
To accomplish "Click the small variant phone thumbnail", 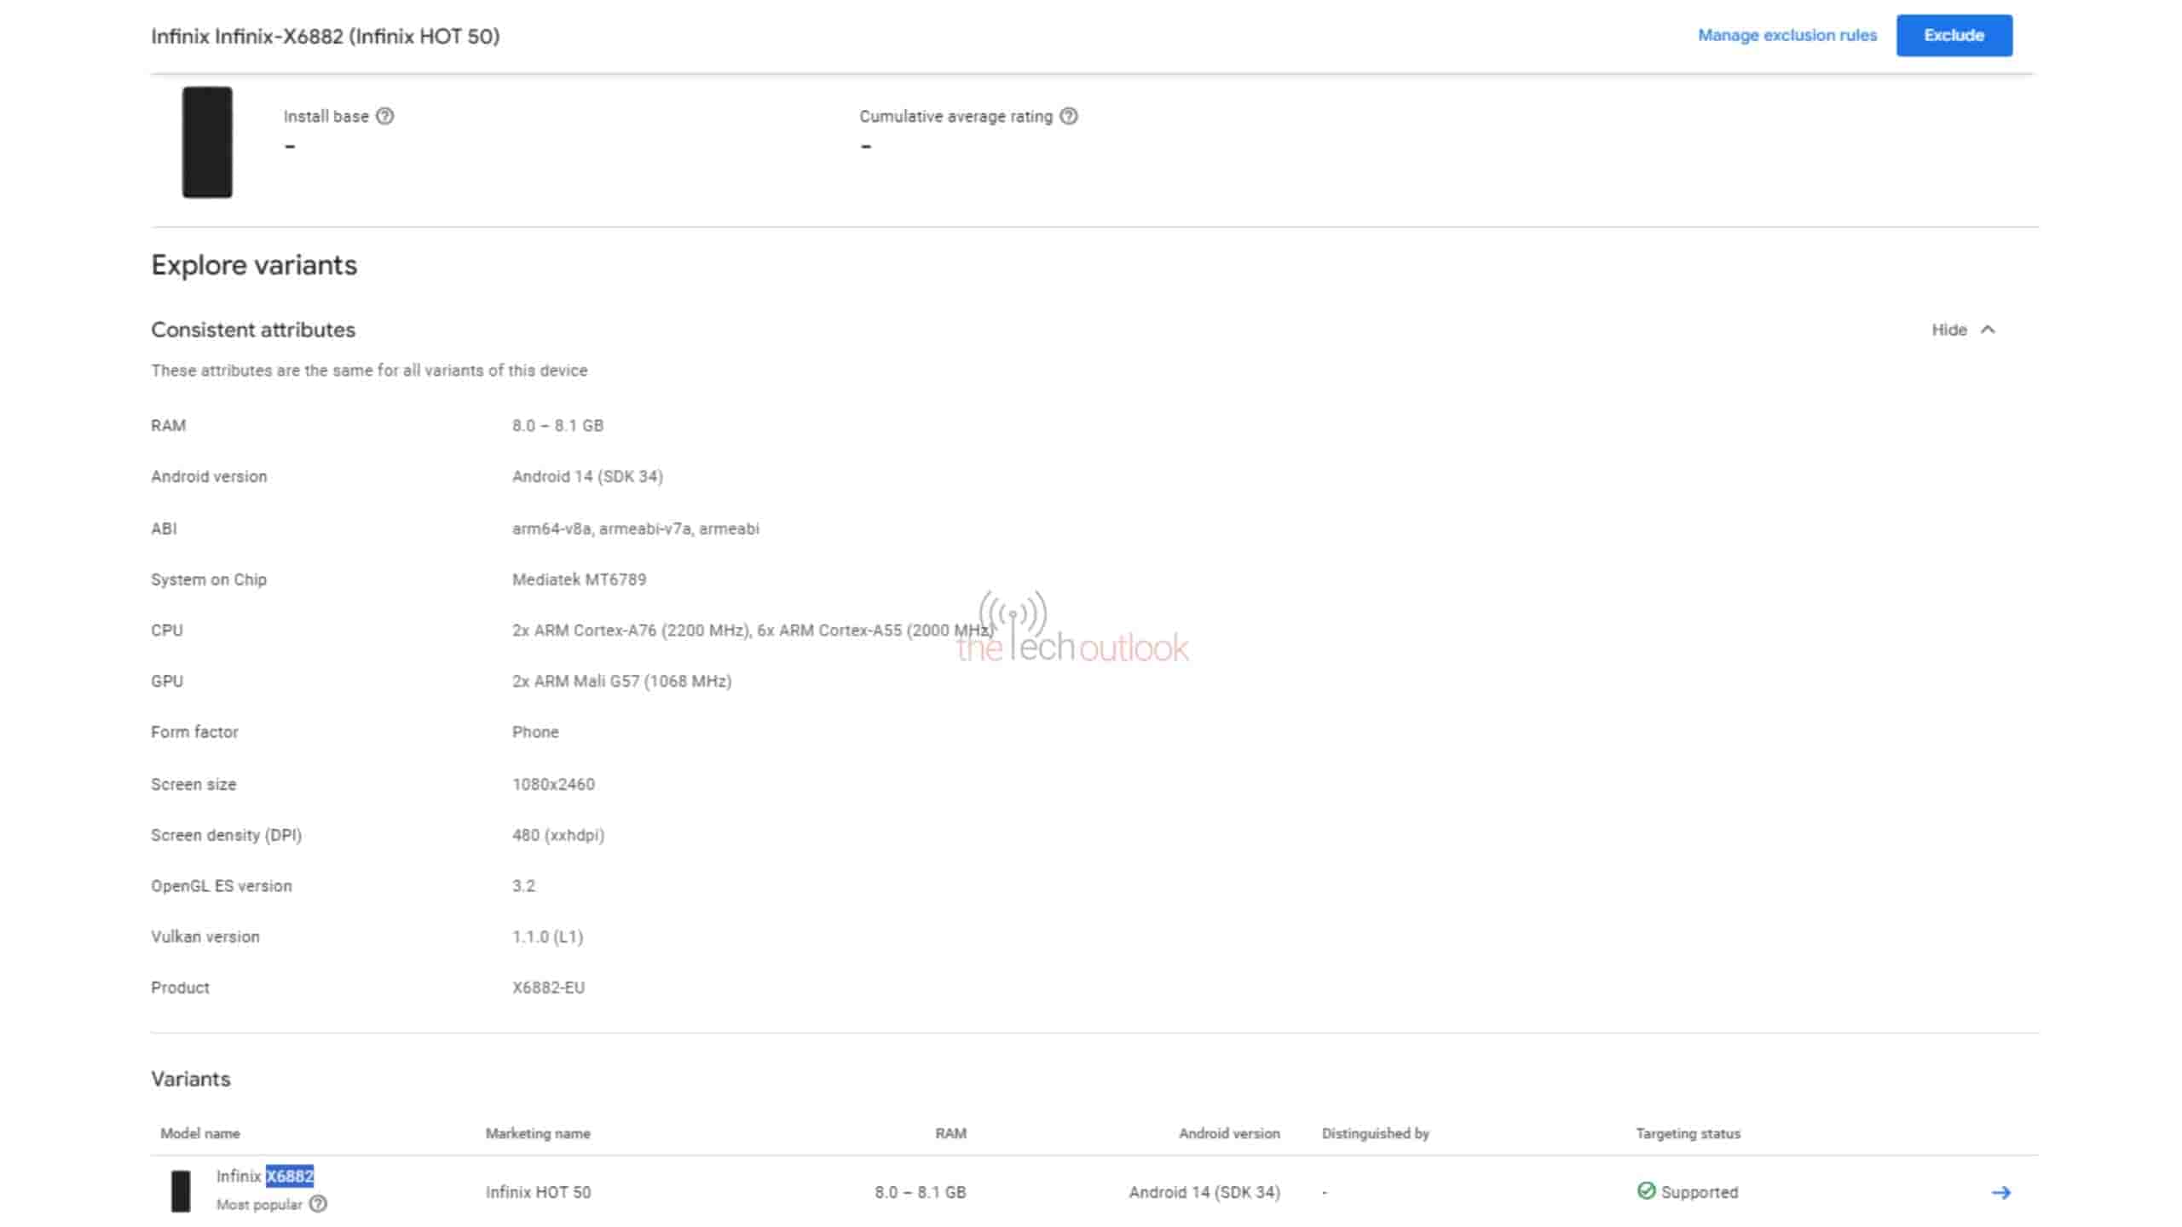I will tap(181, 1190).
